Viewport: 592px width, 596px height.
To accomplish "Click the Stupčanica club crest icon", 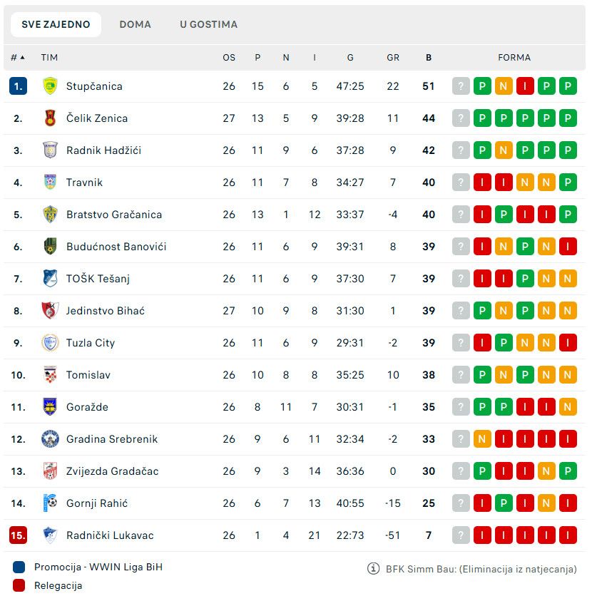I will click(49, 86).
